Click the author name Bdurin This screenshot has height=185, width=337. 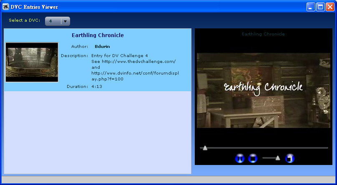point(102,46)
